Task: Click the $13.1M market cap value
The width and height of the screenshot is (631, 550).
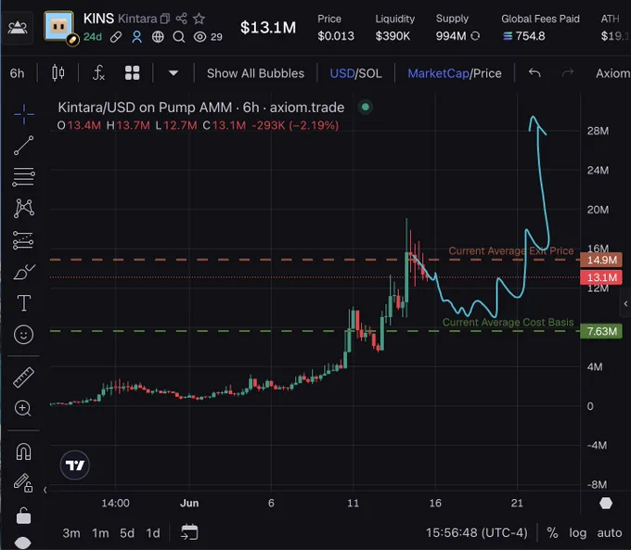Action: coord(268,27)
